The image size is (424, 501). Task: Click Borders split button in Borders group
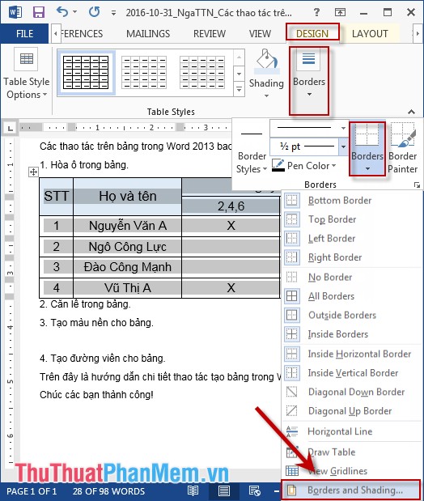pyautogui.click(x=367, y=149)
